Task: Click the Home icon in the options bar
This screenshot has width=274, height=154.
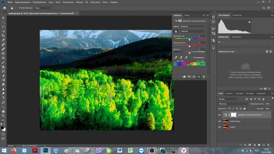Action: [5, 8]
